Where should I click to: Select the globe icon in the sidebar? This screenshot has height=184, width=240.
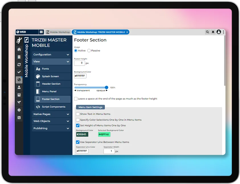click(19, 80)
